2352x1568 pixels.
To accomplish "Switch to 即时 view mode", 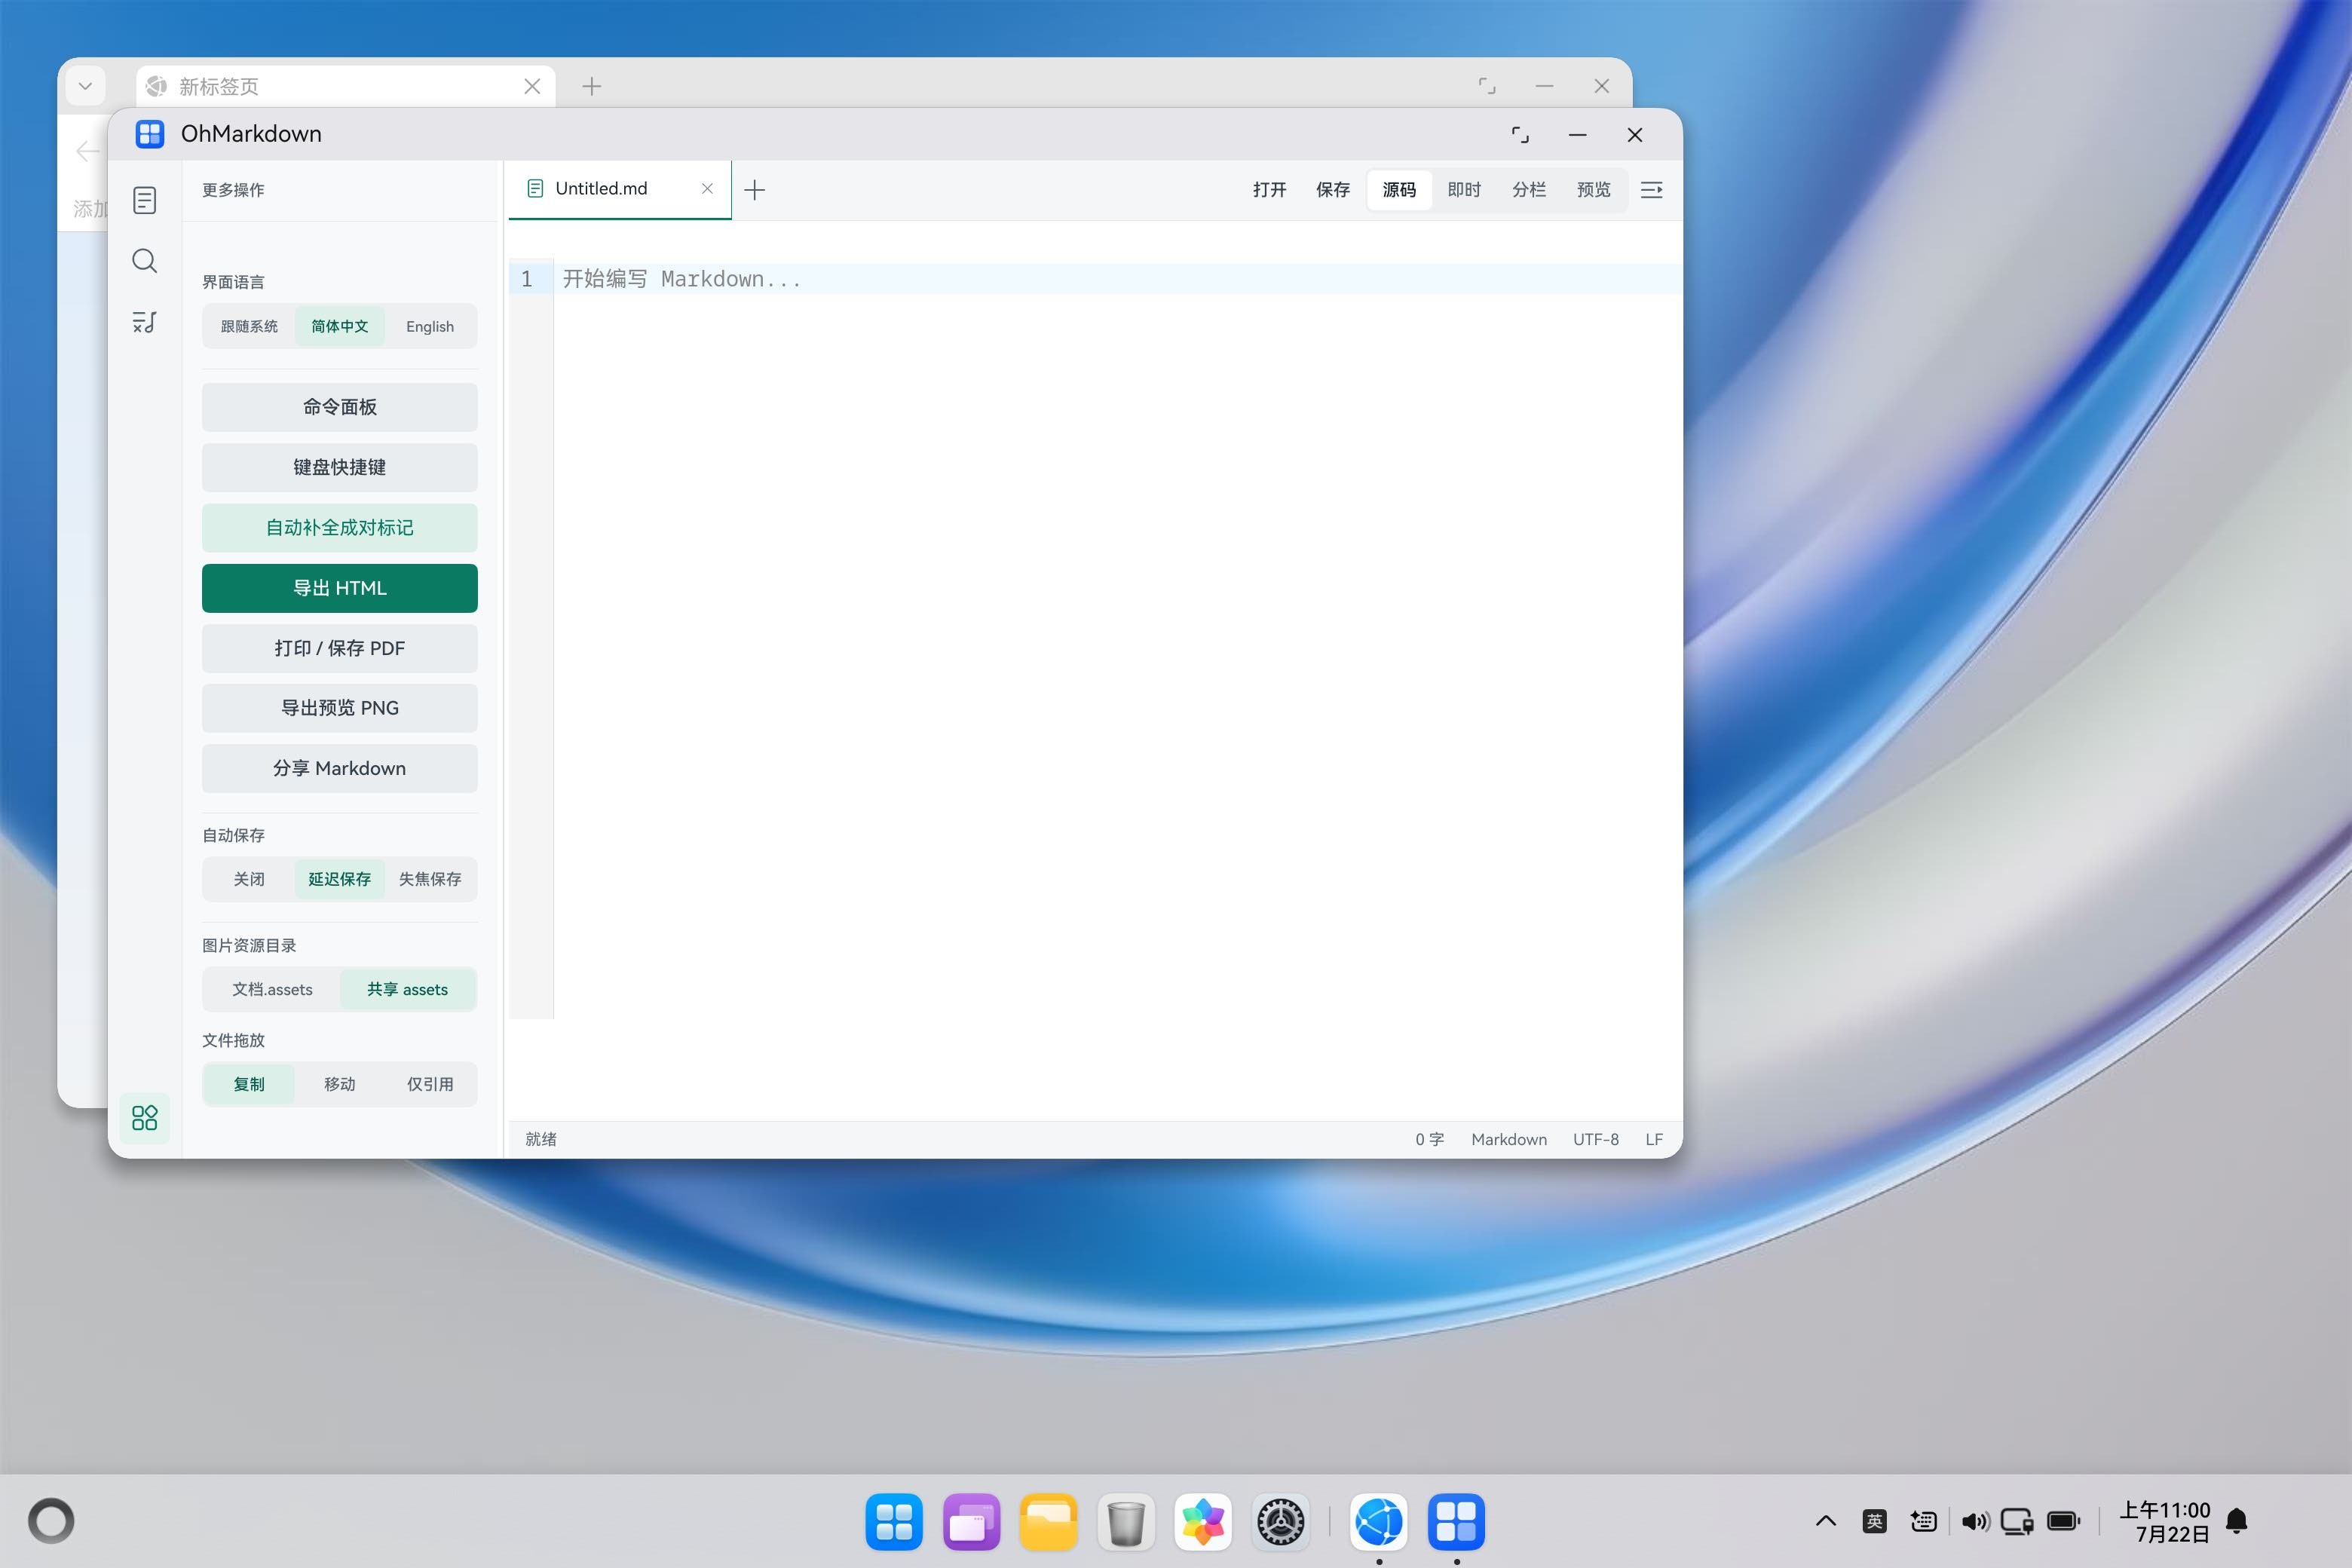I will click(1464, 190).
